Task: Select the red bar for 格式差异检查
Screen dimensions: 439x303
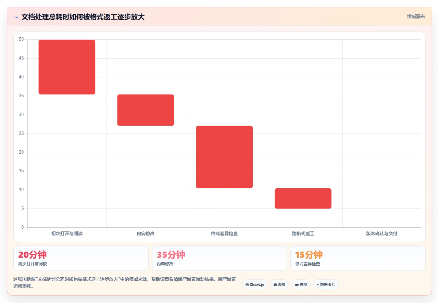Action: [x=224, y=157]
